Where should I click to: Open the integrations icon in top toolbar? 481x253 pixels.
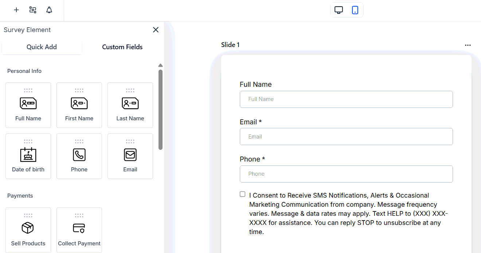(x=33, y=10)
